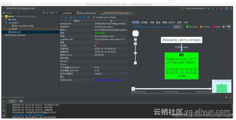Click the MaxCompute job breadcrumb link
The height and width of the screenshot is (120, 236).
coord(140,27)
